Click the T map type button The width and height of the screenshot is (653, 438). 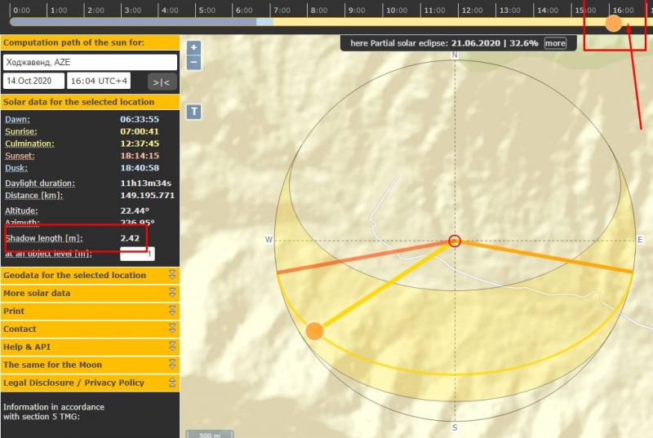[x=193, y=112]
